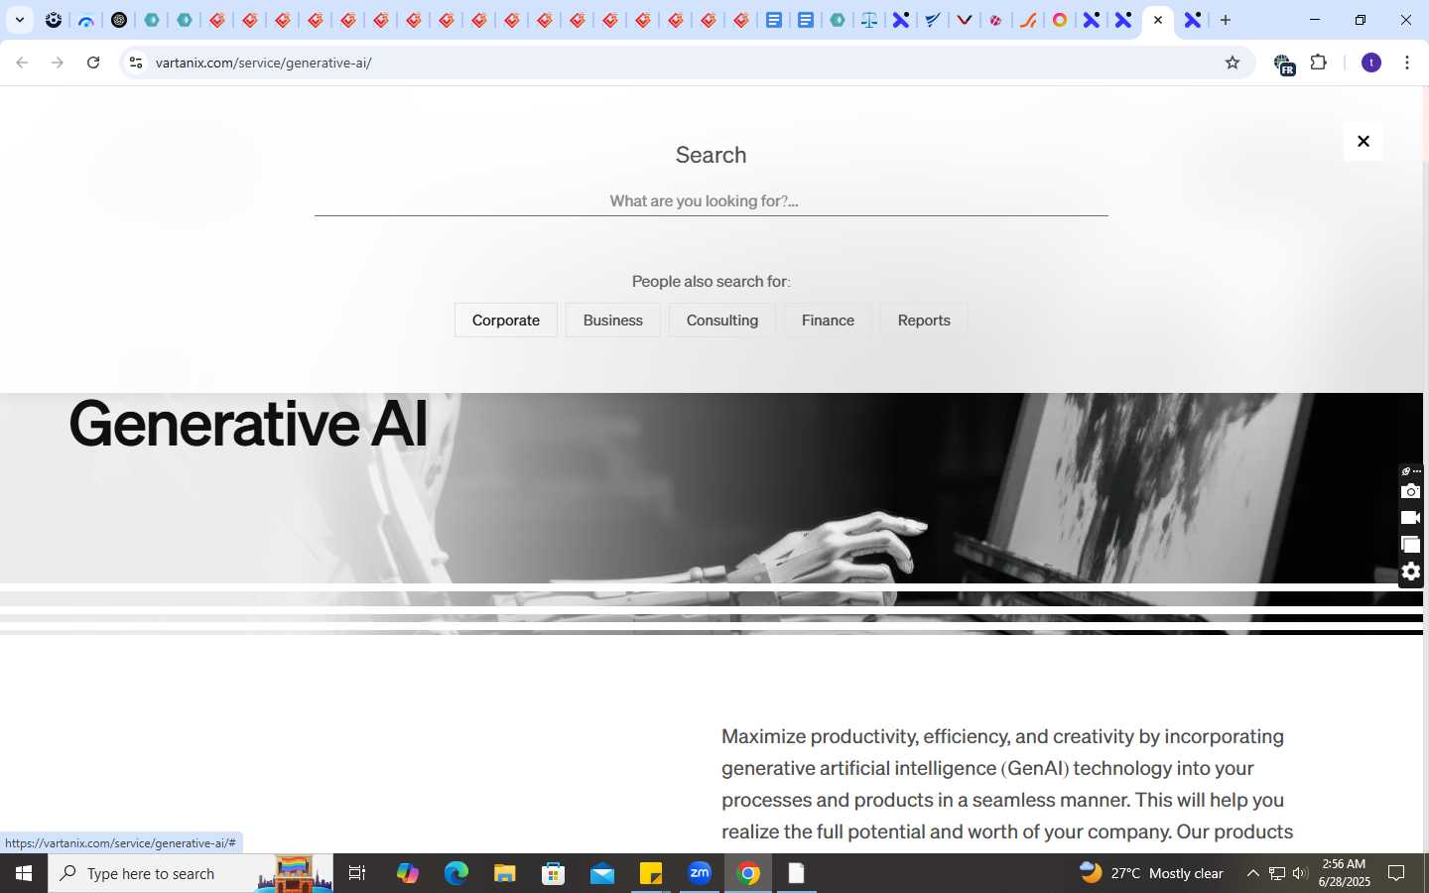Open the Extensions puzzle menu

(1319, 63)
